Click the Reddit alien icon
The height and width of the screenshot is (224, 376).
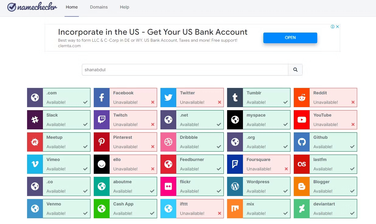tap(302, 98)
